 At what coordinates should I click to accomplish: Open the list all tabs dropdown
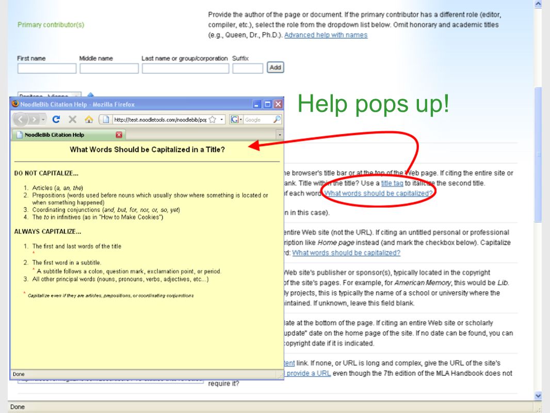(280, 135)
